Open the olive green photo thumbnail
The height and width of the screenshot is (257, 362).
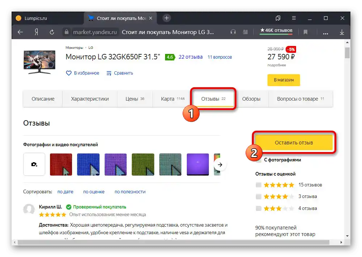click(x=143, y=164)
